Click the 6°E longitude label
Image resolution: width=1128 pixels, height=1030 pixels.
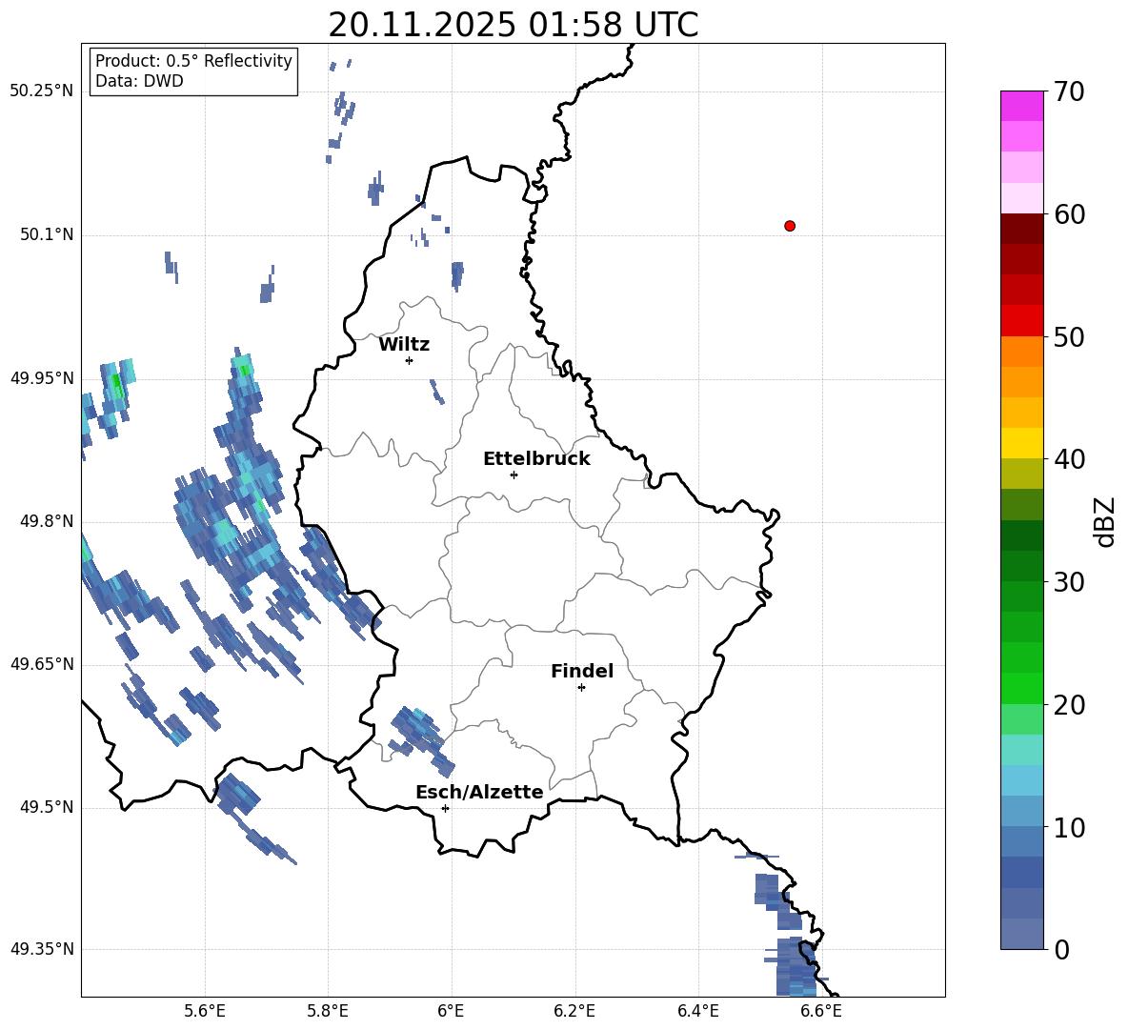(451, 1011)
